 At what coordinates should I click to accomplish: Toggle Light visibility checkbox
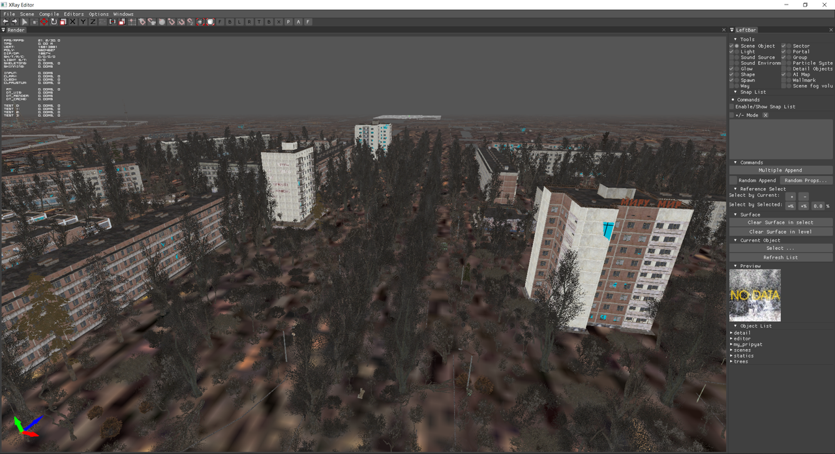(731, 52)
